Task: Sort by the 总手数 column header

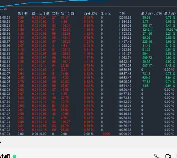Action: pos(23,13)
